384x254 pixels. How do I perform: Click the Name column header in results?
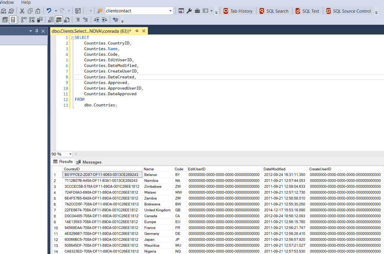point(149,169)
